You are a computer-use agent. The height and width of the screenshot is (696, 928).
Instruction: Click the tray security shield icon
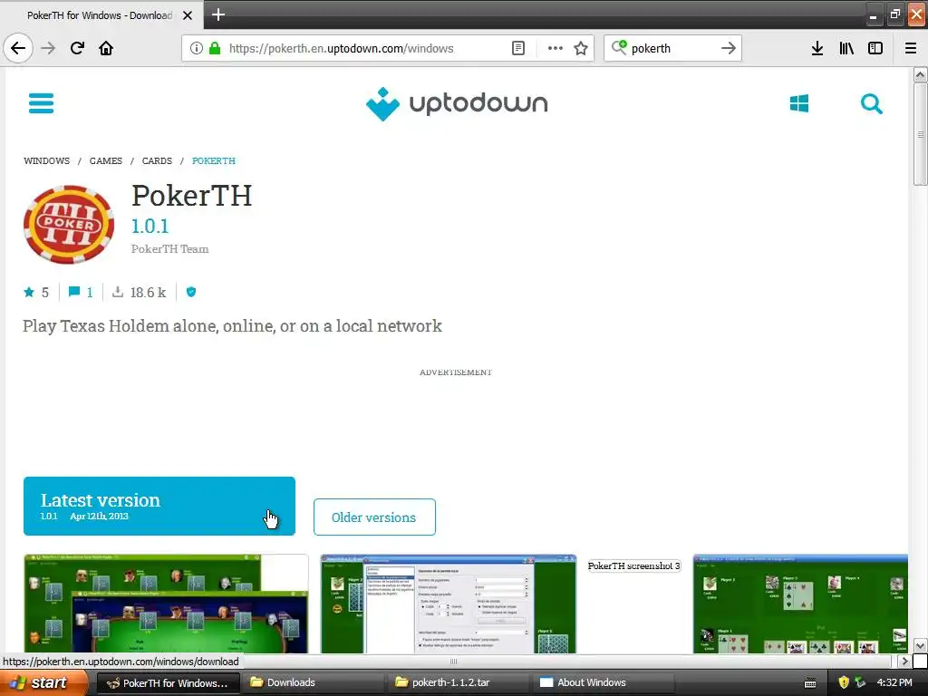[844, 683]
